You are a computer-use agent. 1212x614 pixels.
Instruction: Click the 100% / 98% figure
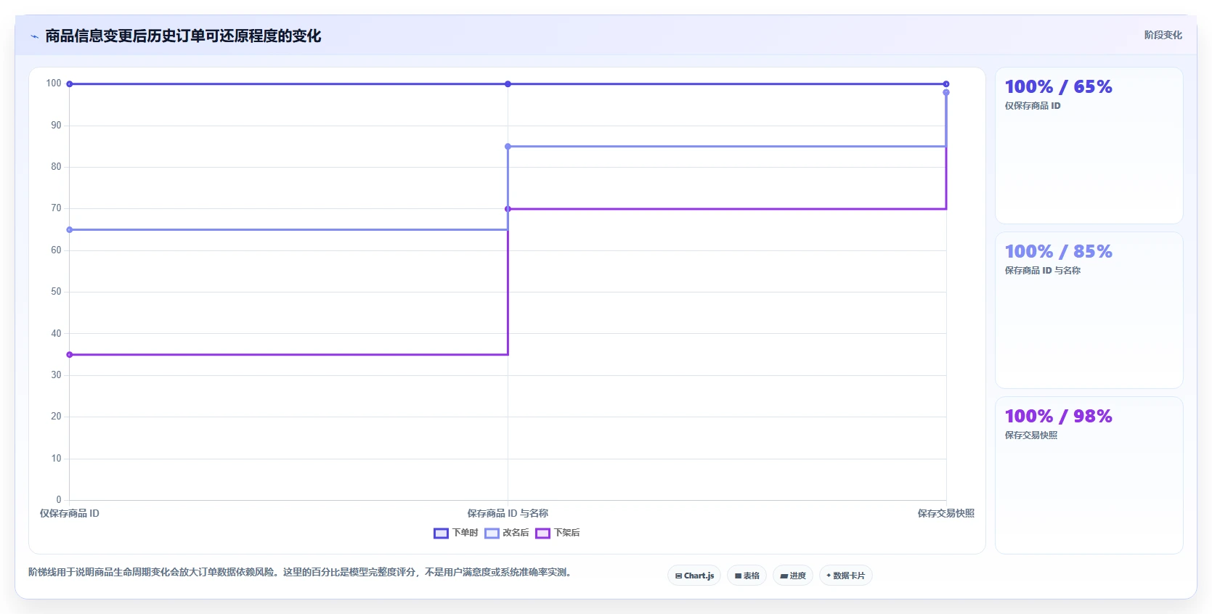1058,417
